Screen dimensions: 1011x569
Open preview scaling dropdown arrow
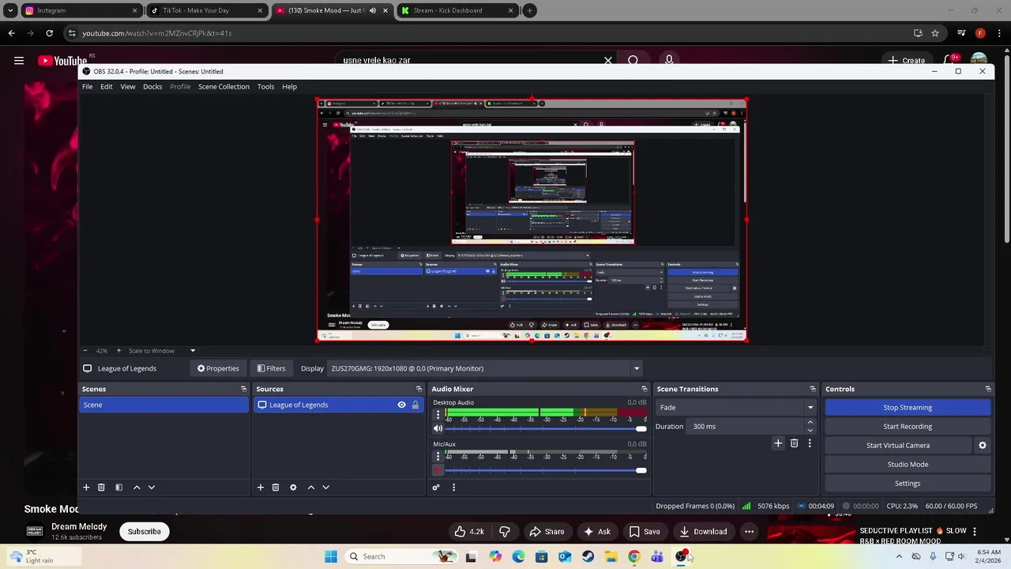pos(193,351)
